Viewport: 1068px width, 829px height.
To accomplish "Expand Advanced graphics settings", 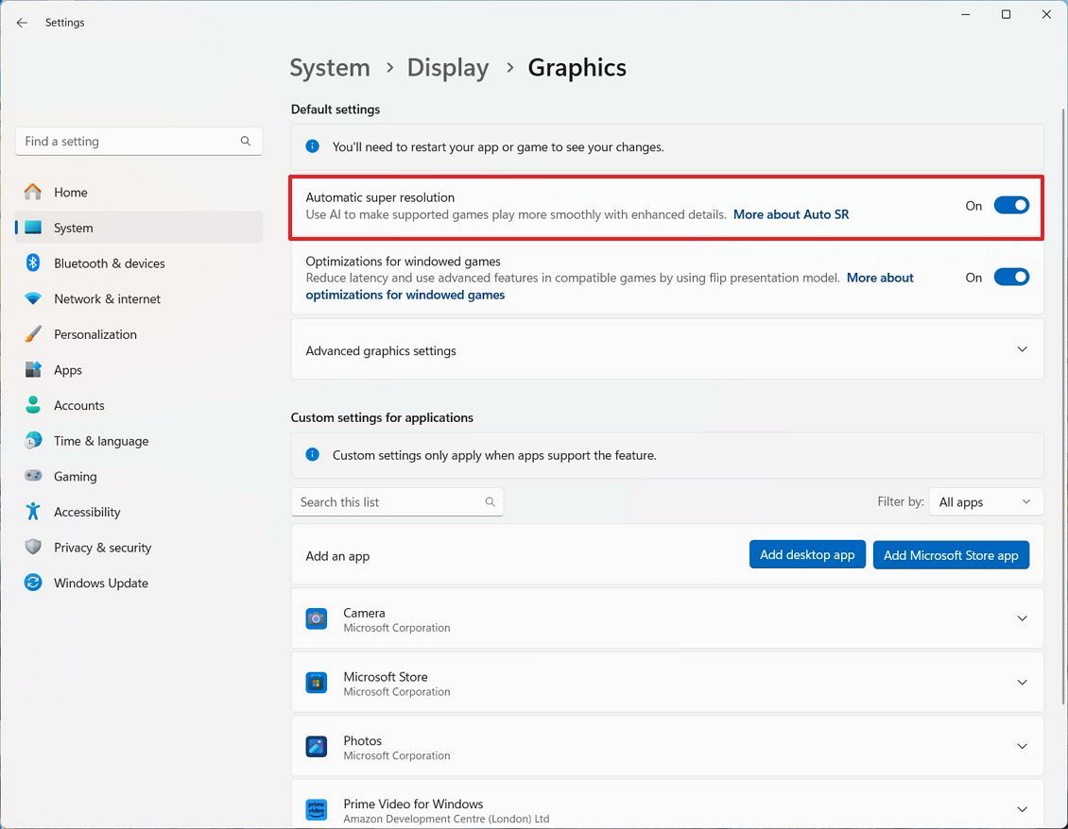I will tap(1022, 348).
